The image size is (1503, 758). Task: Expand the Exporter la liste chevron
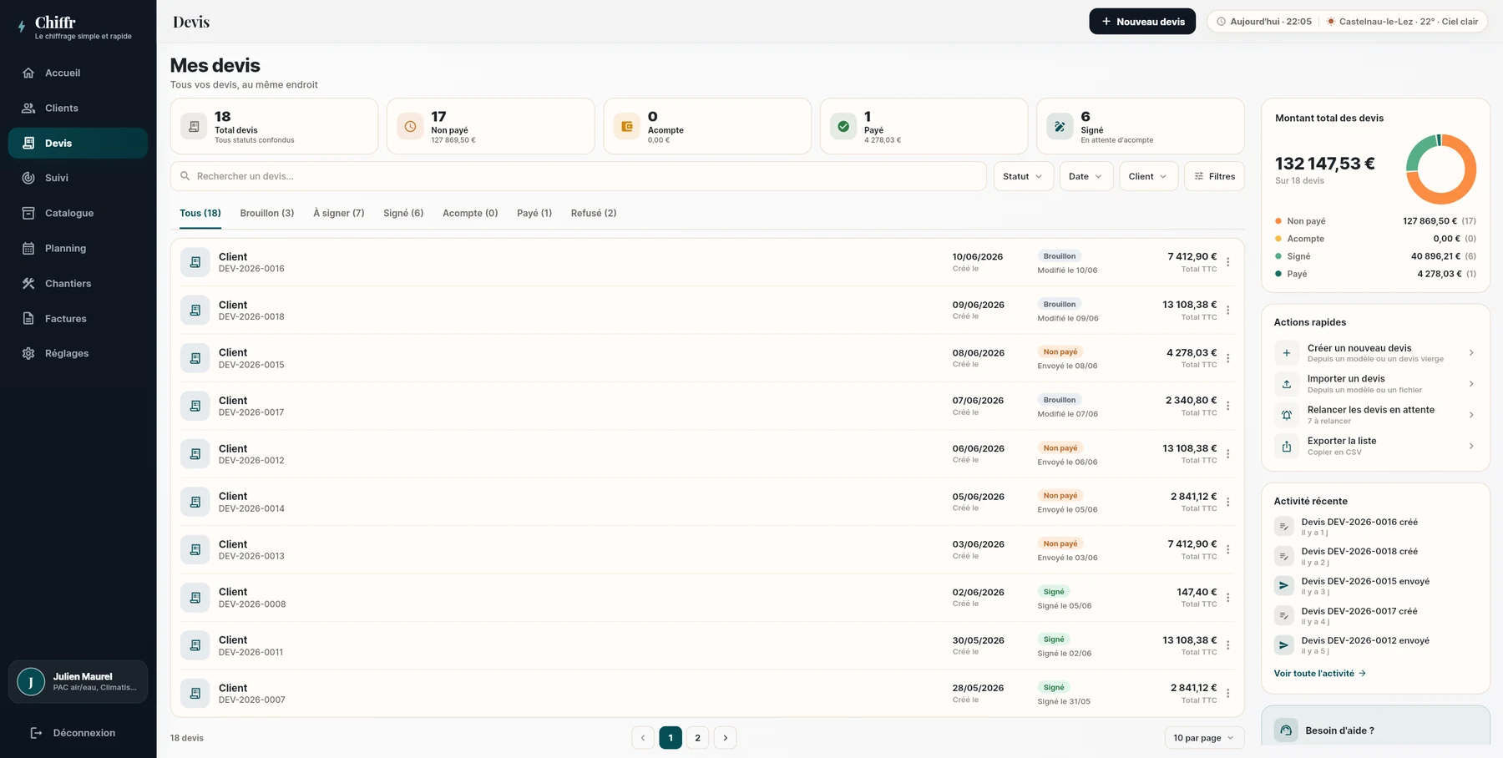tap(1471, 447)
